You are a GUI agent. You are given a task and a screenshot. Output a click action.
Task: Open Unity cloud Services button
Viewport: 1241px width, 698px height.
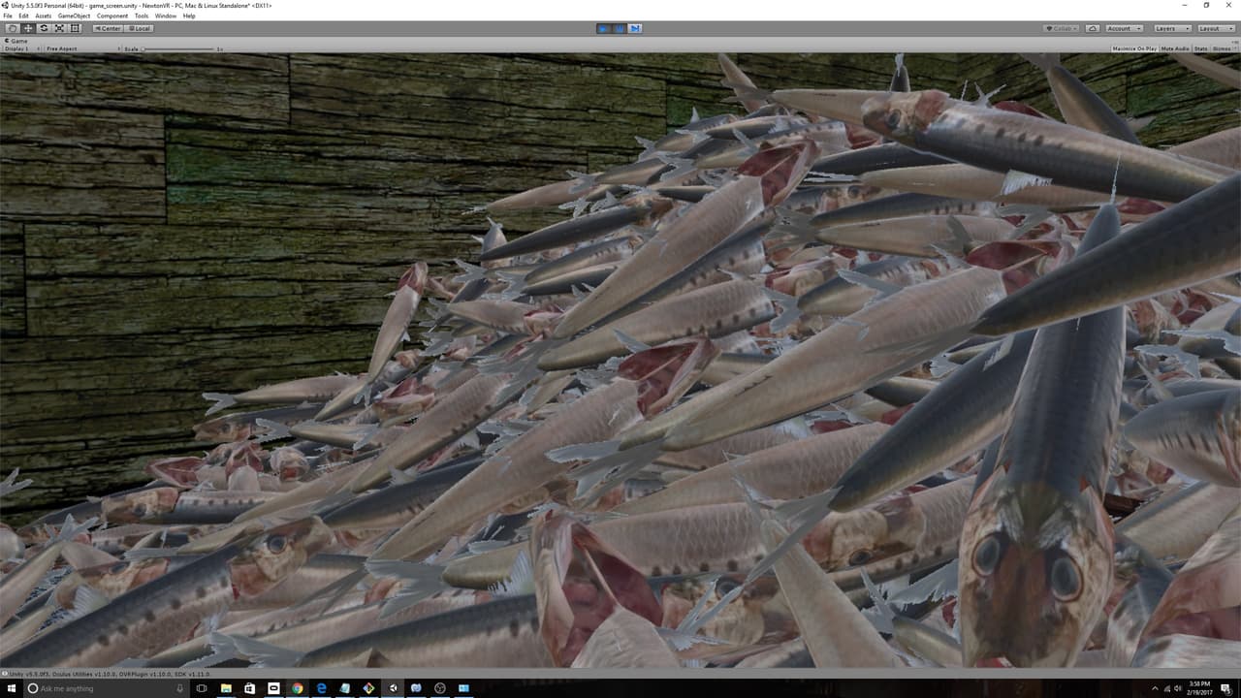1093,28
